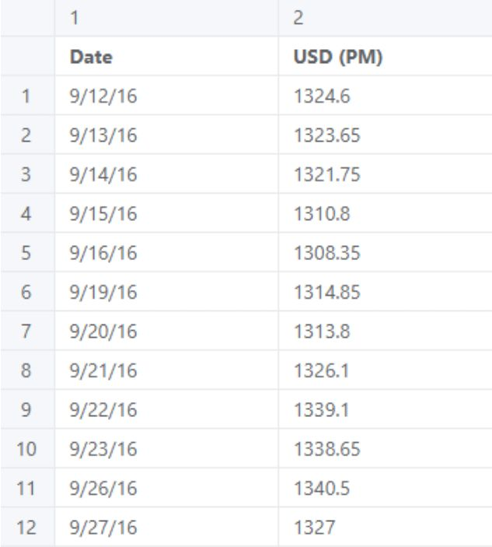Select row number 1
The width and height of the screenshot is (492, 547).
tap(27, 96)
